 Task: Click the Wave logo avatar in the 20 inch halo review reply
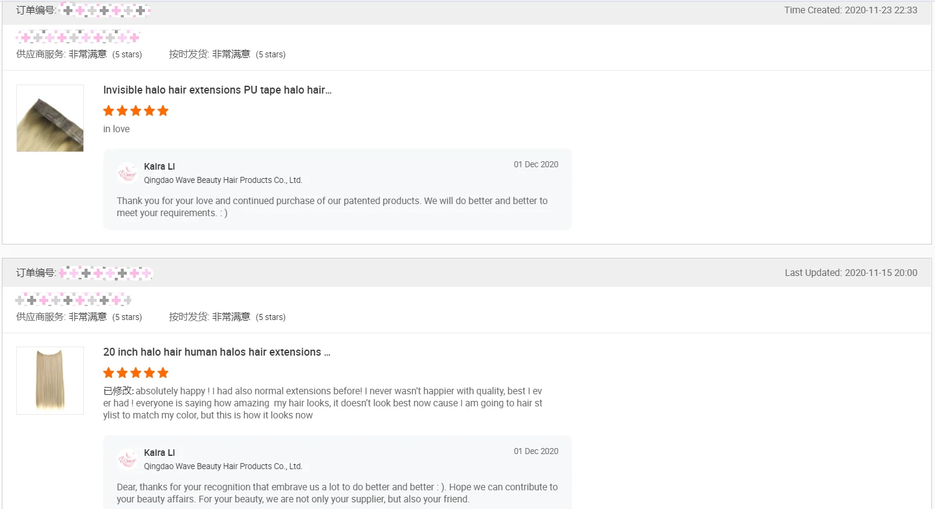coord(127,459)
